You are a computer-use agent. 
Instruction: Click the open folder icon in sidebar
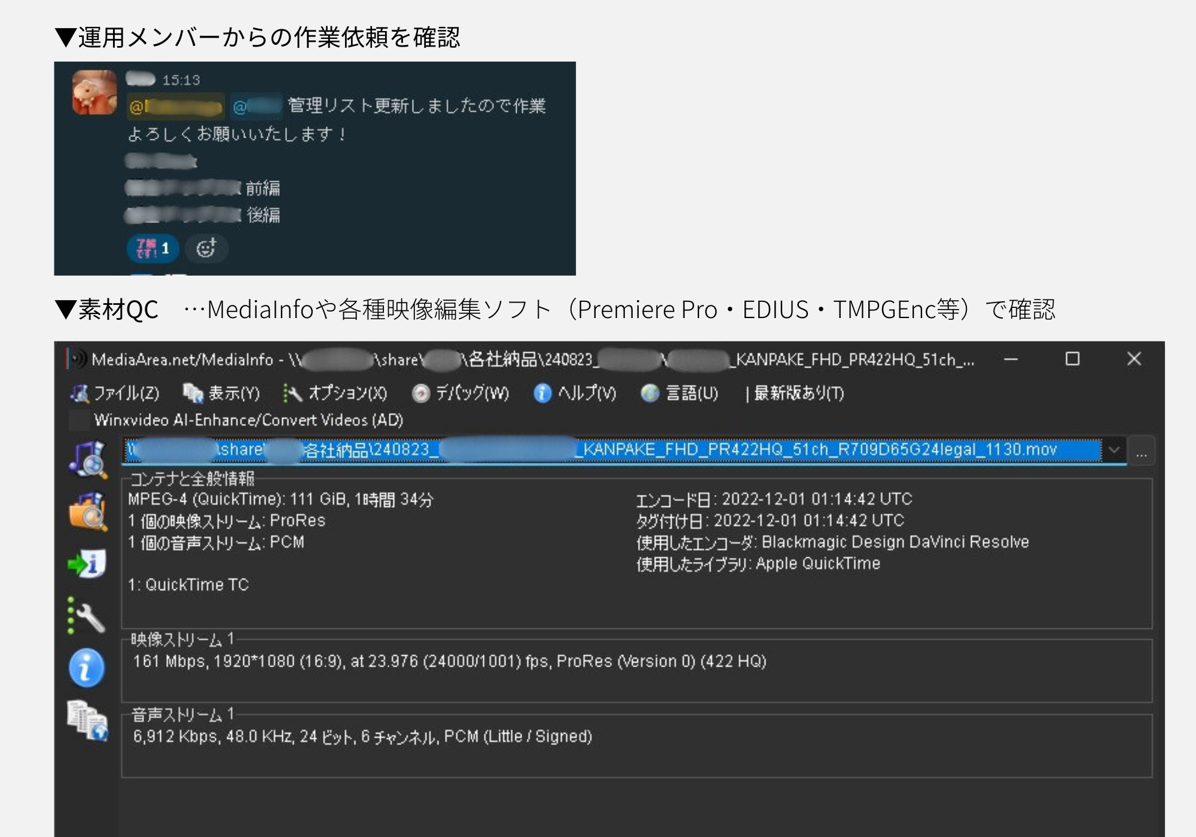[89, 512]
